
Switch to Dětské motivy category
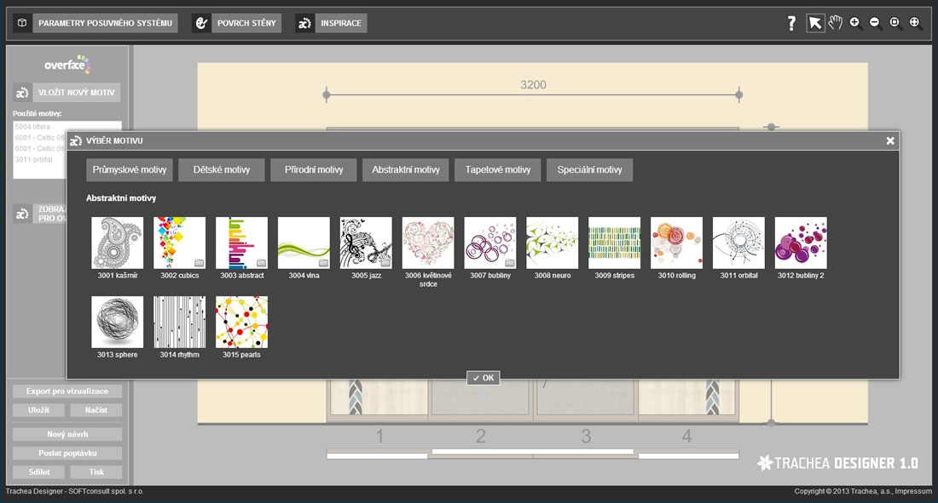(222, 170)
